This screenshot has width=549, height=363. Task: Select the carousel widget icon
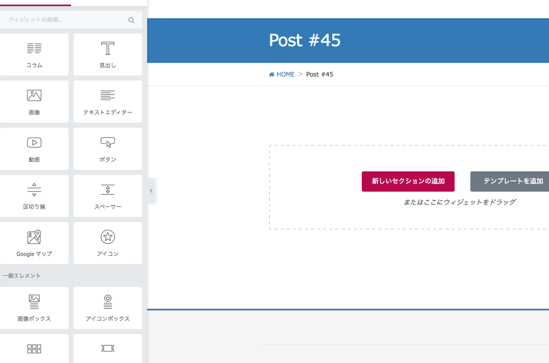[x=108, y=348]
